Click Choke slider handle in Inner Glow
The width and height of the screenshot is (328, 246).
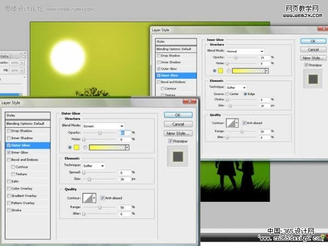227,100
